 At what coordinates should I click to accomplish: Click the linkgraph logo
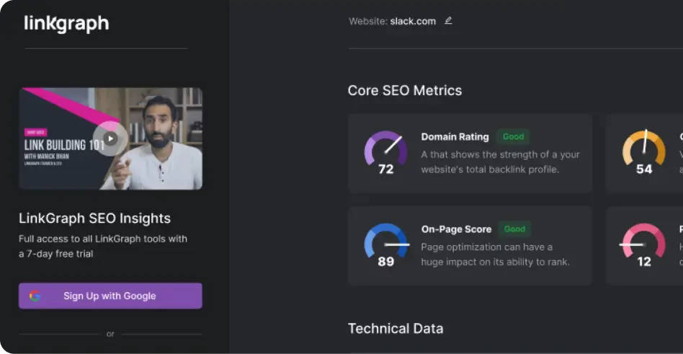tap(66, 23)
